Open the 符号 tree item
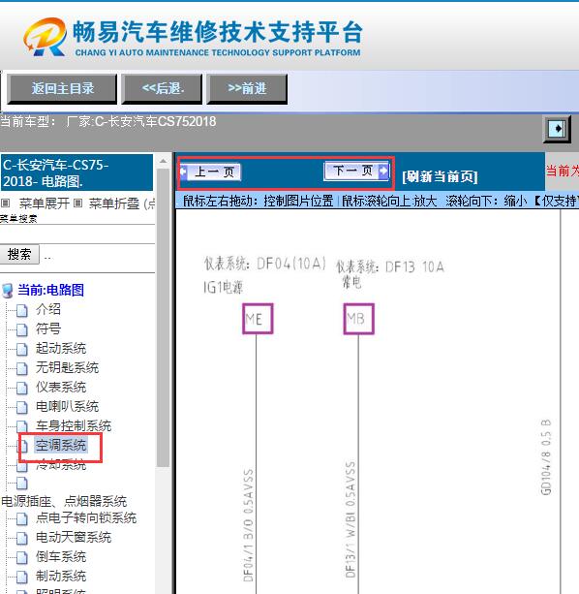579x594 pixels. (48, 328)
